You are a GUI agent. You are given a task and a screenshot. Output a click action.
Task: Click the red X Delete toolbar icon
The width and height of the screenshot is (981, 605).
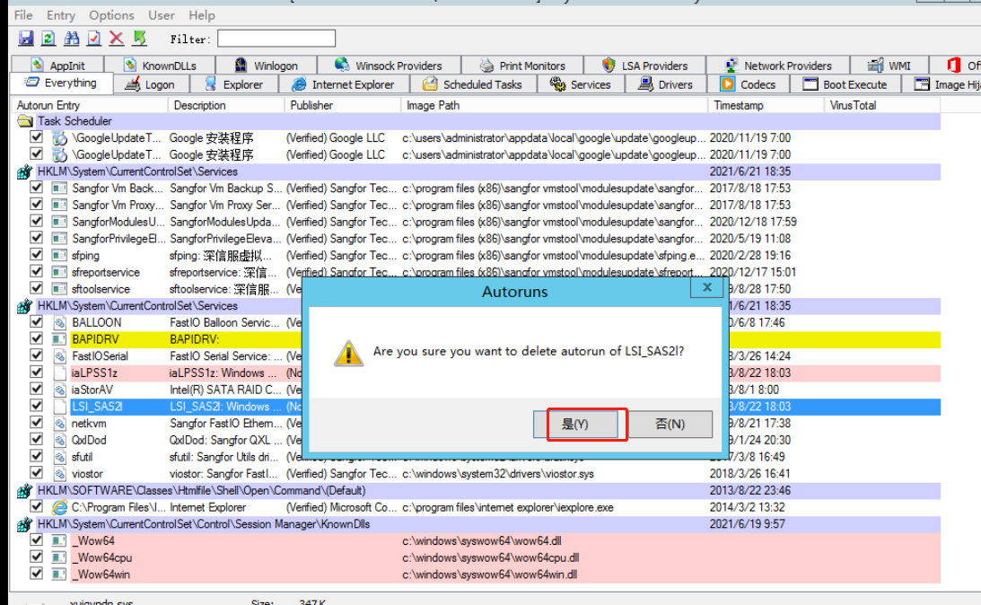[117, 39]
